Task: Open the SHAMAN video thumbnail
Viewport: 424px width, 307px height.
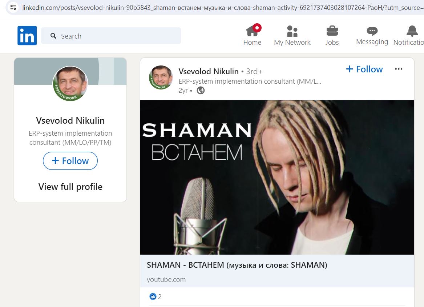Action: [x=277, y=177]
